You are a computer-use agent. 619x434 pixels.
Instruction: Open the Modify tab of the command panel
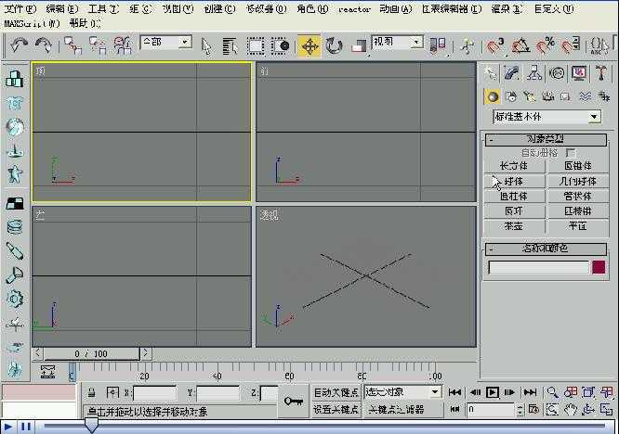point(512,73)
